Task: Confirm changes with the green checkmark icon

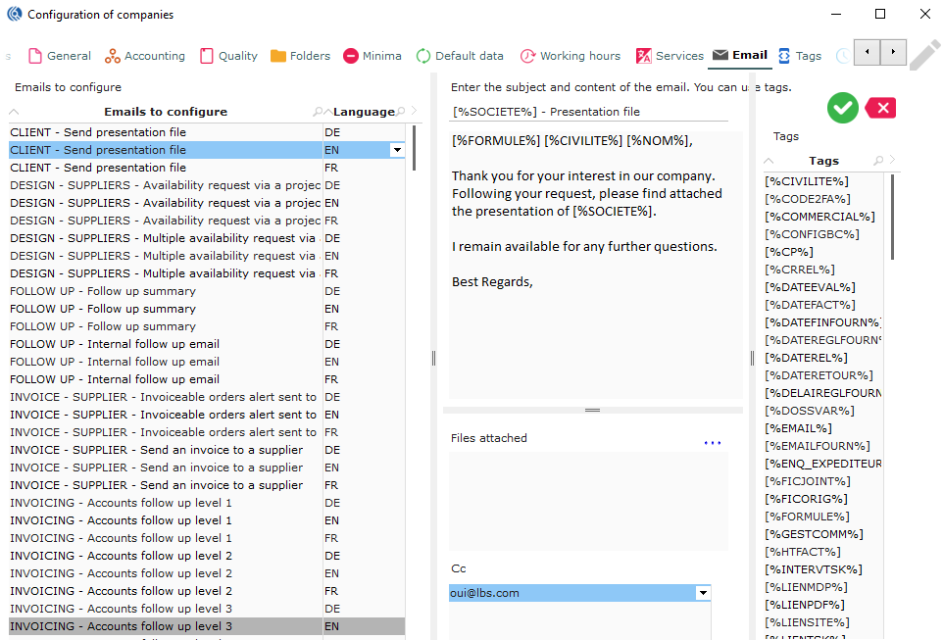Action: tap(842, 108)
